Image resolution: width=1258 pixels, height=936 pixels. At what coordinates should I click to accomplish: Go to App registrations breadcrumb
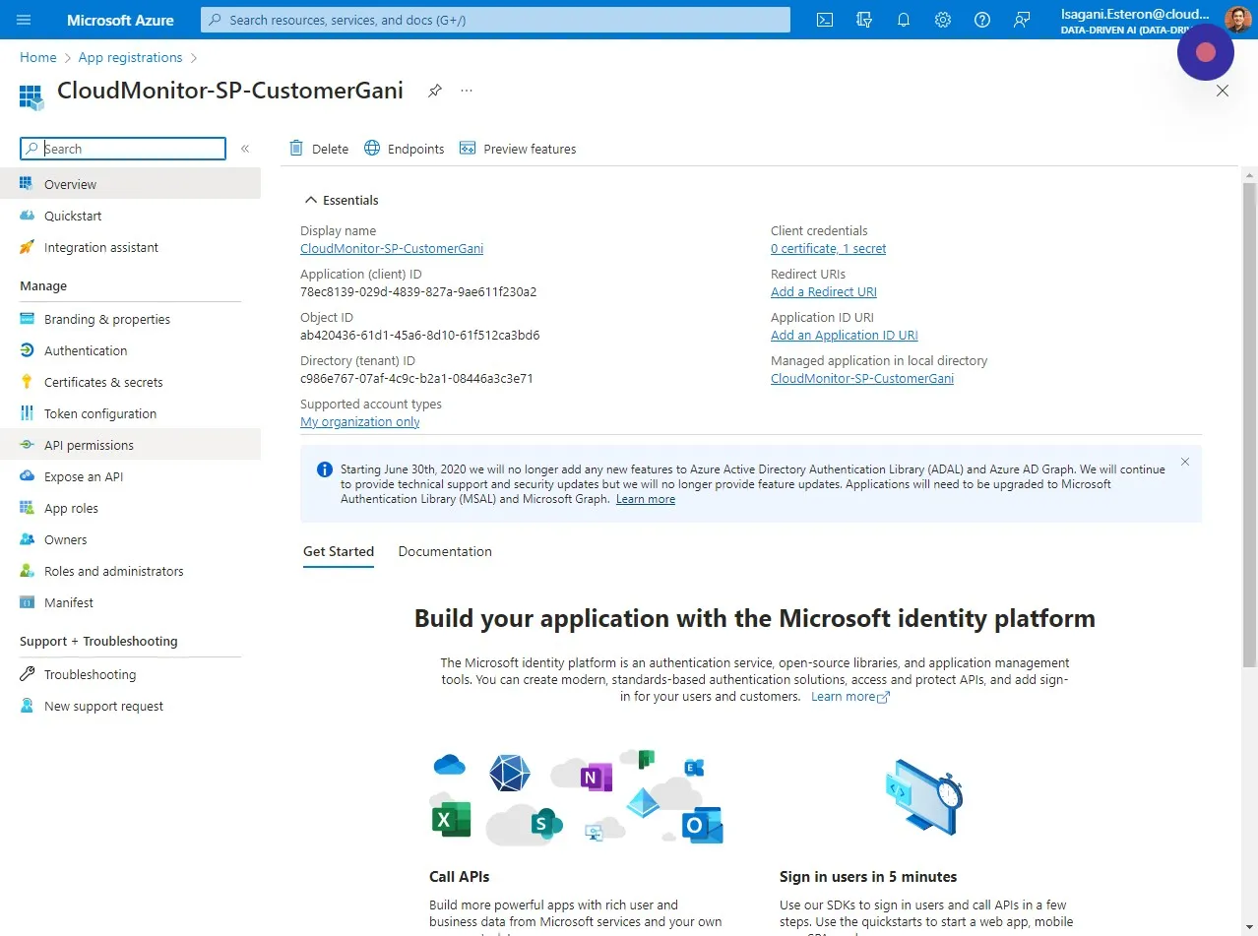(131, 57)
